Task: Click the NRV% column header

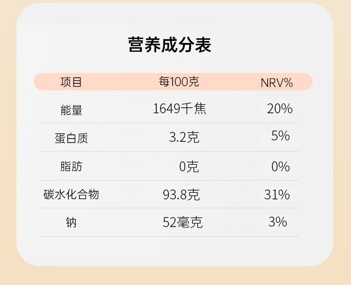Action: coord(277,83)
